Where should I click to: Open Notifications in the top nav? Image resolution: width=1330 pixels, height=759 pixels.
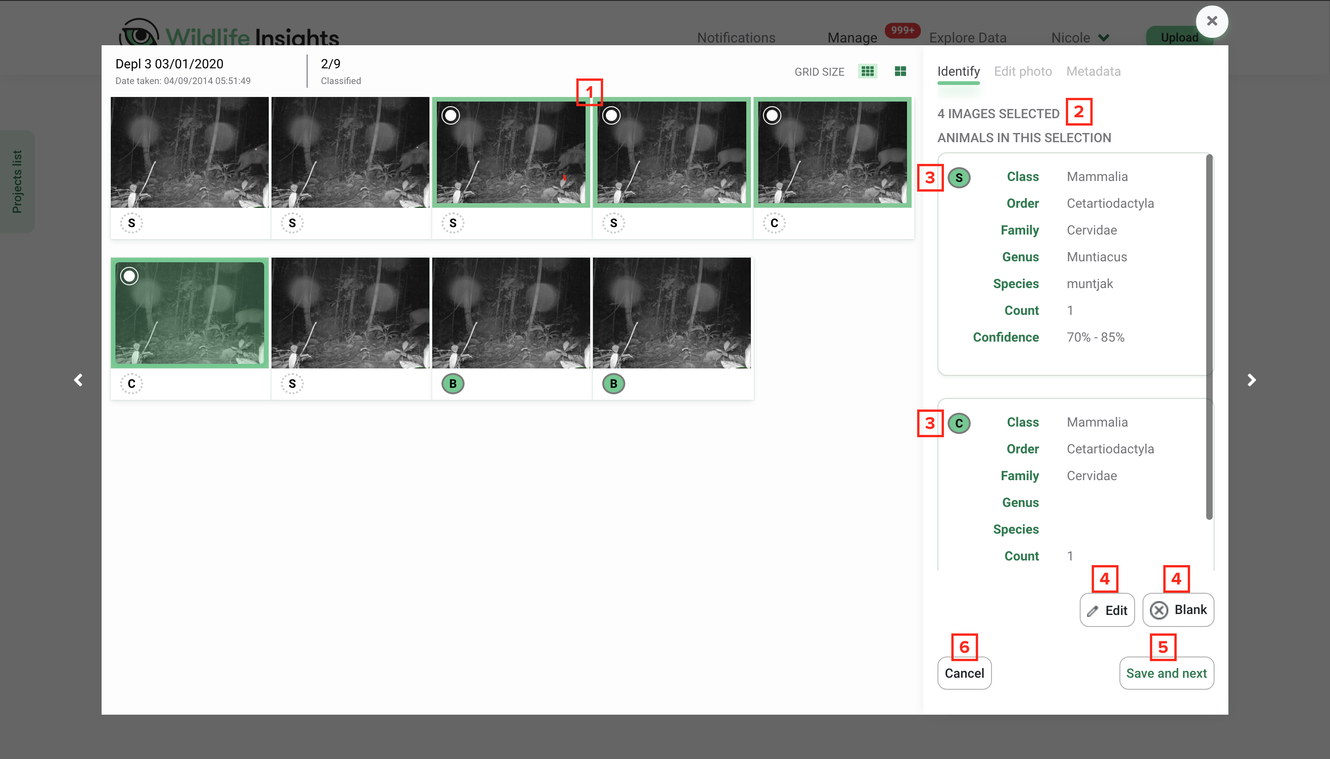tap(736, 37)
